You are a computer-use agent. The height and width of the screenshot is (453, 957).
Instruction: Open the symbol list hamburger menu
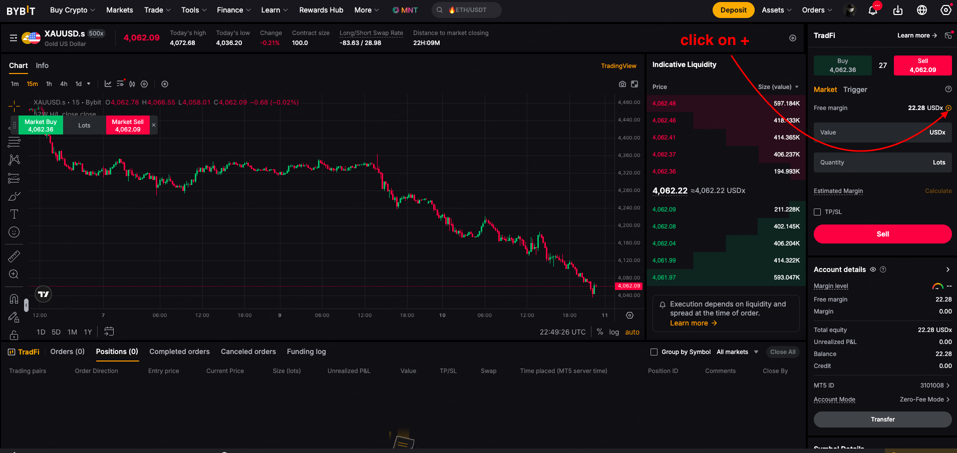[14, 38]
